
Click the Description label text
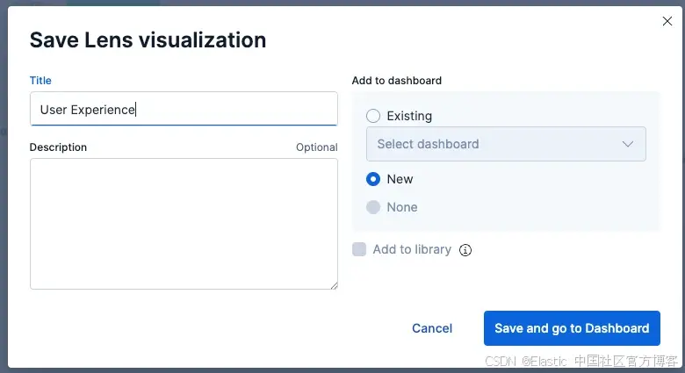(58, 147)
